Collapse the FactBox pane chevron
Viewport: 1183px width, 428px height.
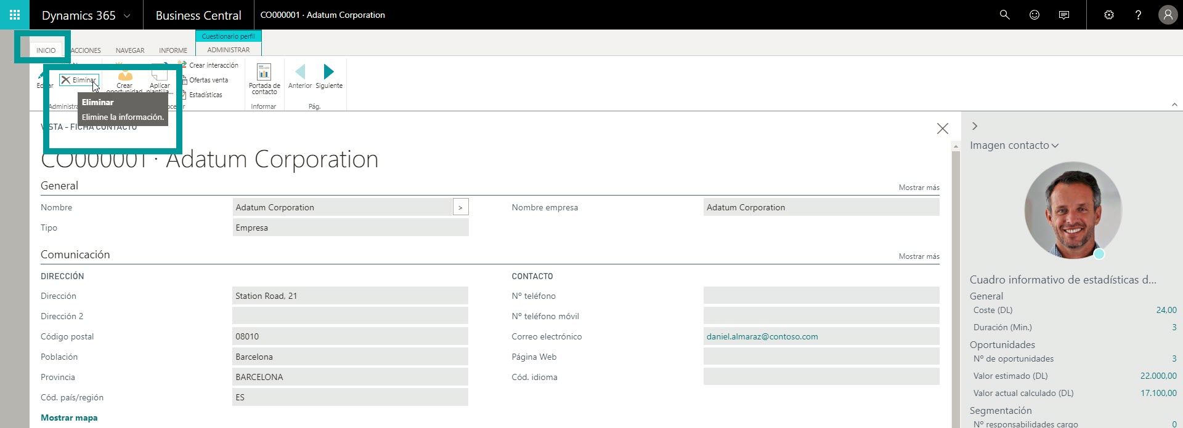click(975, 126)
